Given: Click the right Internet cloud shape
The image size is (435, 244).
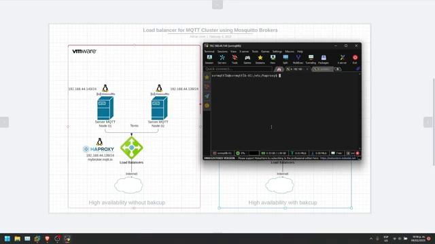Looking at the screenshot, I should tap(279, 185).
